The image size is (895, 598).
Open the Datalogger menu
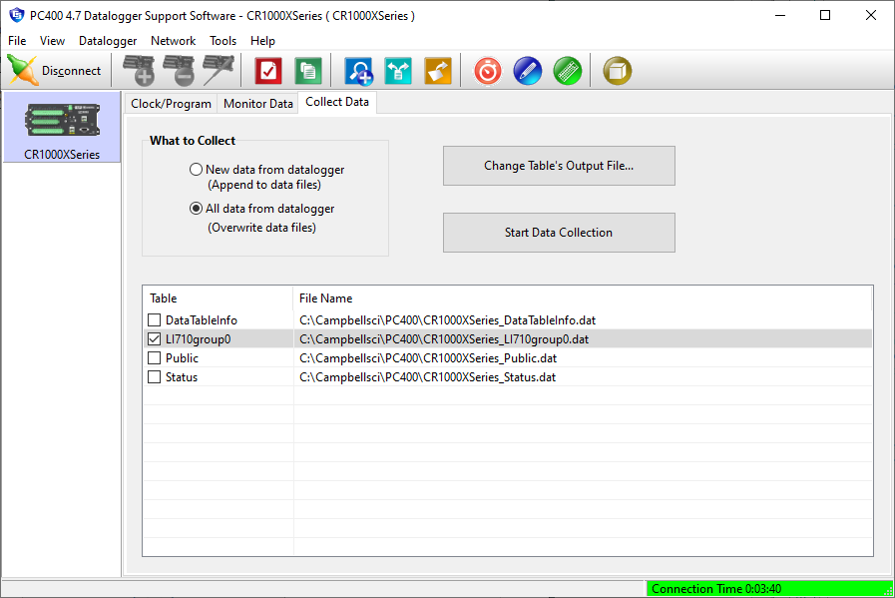[x=107, y=41]
